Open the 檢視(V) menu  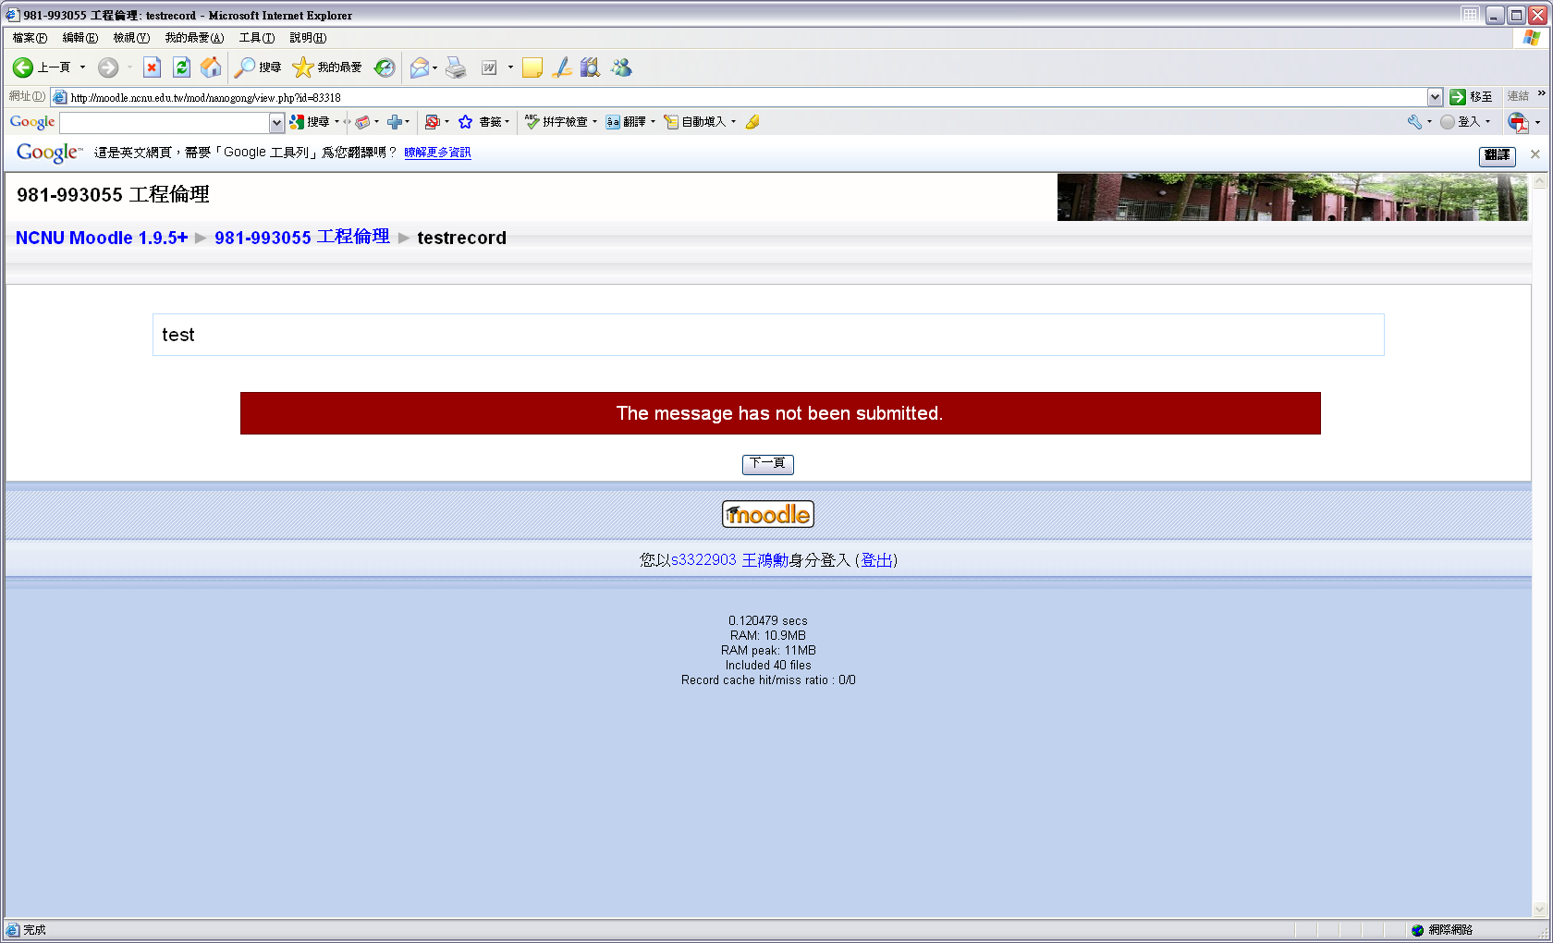(130, 38)
